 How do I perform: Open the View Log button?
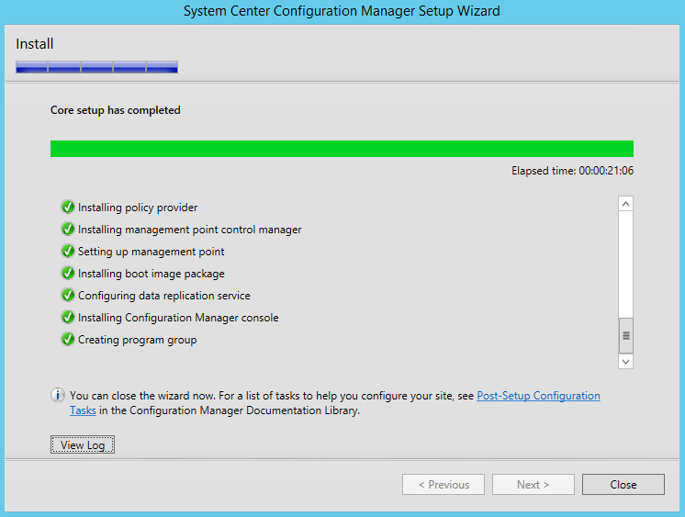pos(83,444)
